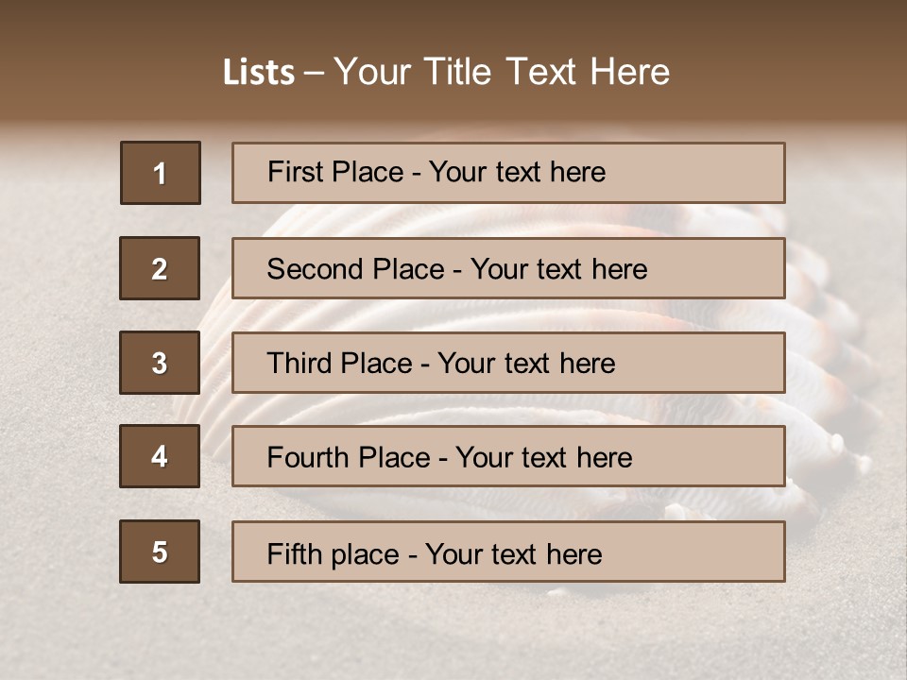The width and height of the screenshot is (907, 680).
Task: Click the number 1 box
Action: click(160, 173)
